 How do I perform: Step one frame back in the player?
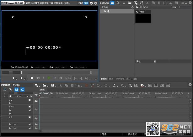pyautogui.click(x=44, y=78)
